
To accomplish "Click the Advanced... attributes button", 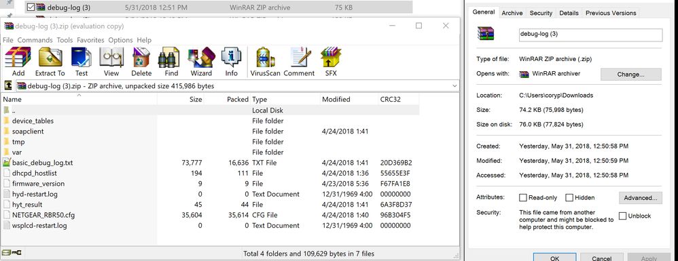I will tap(640, 198).
